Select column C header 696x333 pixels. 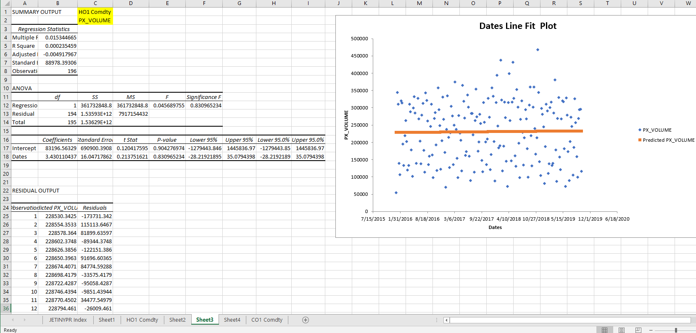pos(95,3)
